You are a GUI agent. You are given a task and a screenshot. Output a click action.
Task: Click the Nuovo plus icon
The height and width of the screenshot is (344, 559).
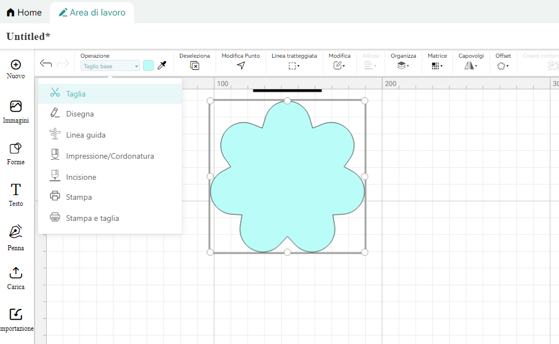pos(16,65)
